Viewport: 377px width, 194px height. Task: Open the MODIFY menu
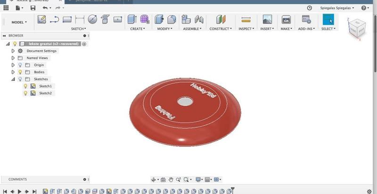click(x=165, y=29)
